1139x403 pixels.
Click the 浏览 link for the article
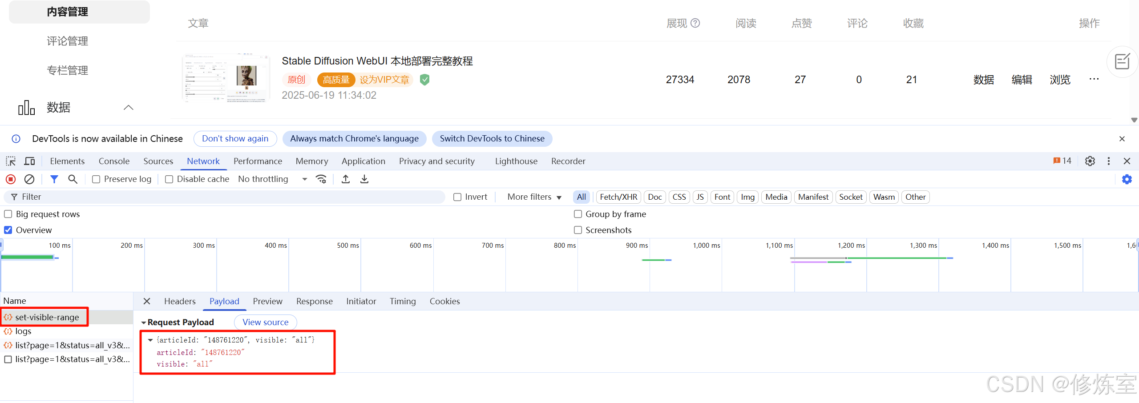pyautogui.click(x=1060, y=79)
